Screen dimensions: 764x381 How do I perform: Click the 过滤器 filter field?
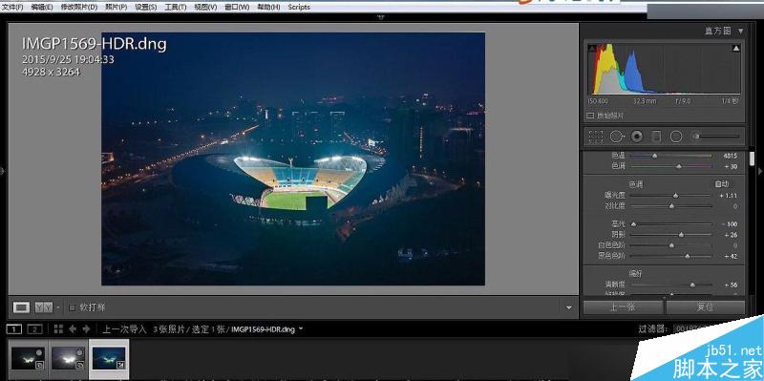tap(690, 329)
